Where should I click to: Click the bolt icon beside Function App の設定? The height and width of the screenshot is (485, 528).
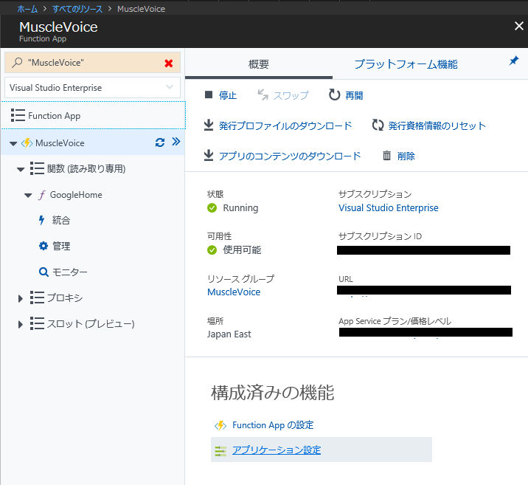pyautogui.click(x=220, y=425)
